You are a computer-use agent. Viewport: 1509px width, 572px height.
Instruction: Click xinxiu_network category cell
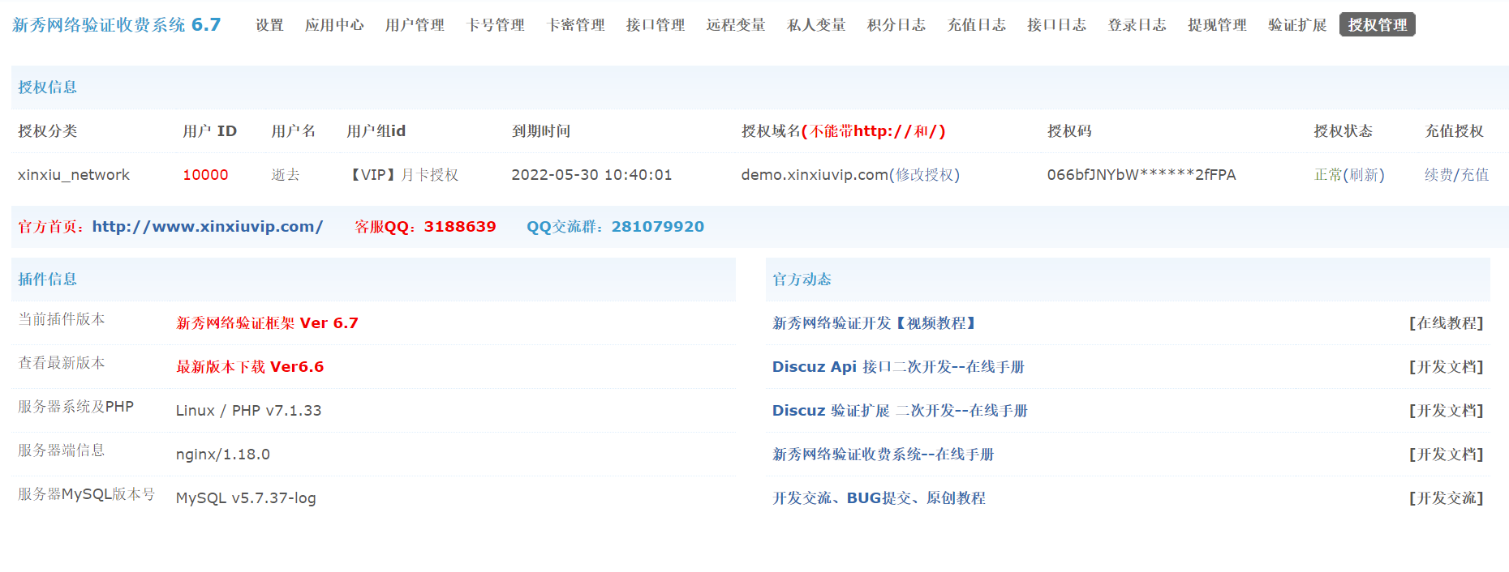tap(74, 175)
